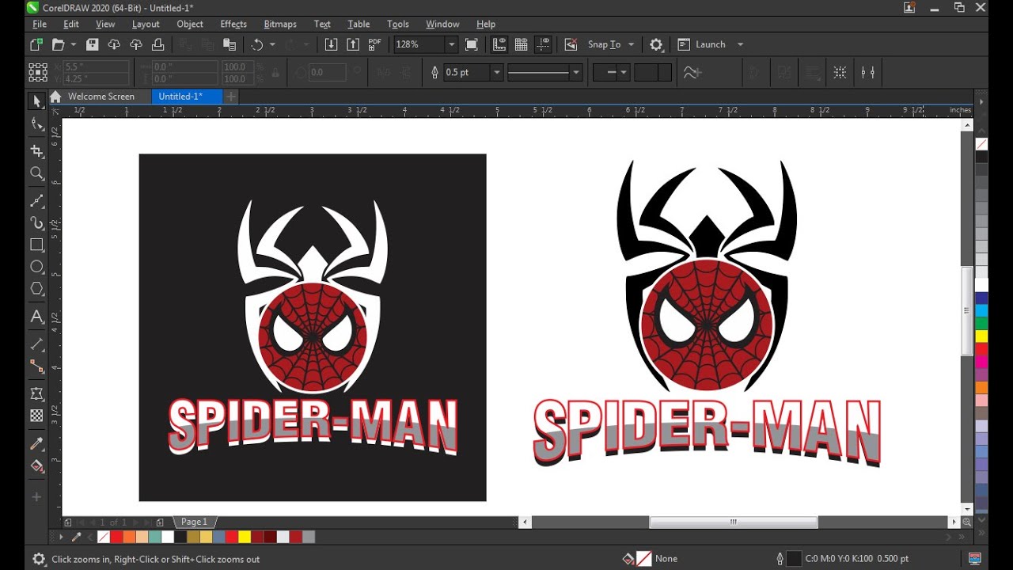Expand the document palette flyout arrow
This screenshot has width=1013, height=570.
pyautogui.click(x=61, y=537)
